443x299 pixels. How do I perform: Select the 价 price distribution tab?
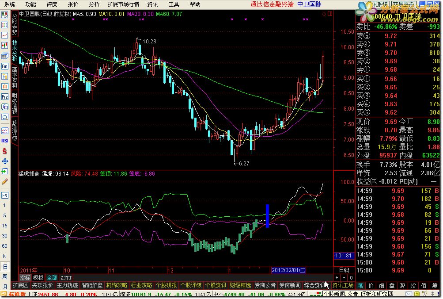pos(371,285)
